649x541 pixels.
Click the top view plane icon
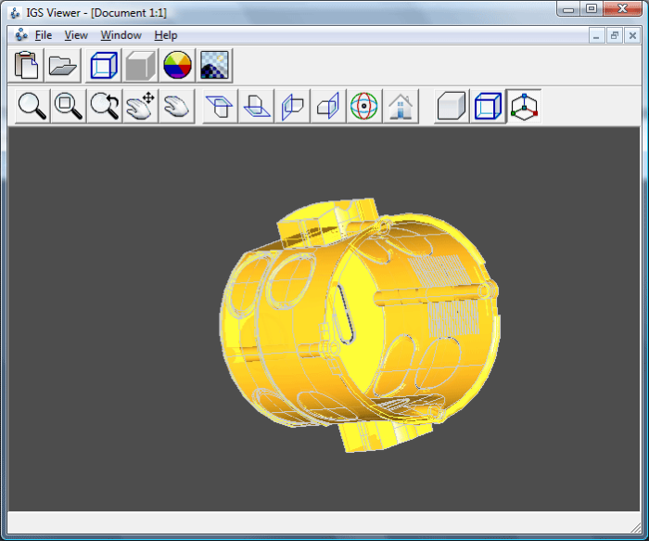tap(220, 107)
